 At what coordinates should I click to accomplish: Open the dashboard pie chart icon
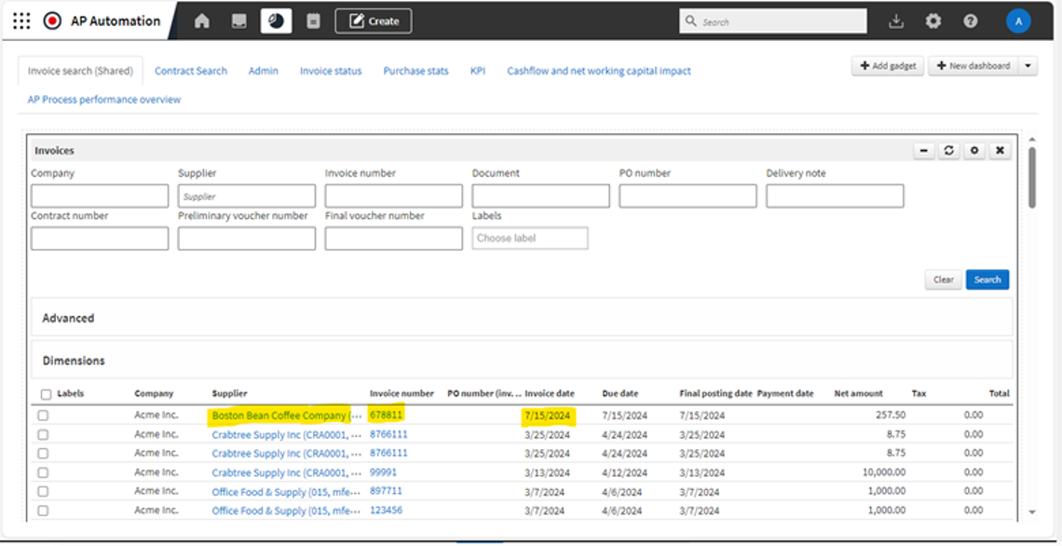[x=276, y=20]
